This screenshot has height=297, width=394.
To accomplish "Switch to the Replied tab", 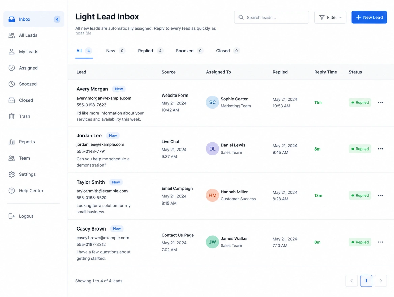I will click(150, 51).
